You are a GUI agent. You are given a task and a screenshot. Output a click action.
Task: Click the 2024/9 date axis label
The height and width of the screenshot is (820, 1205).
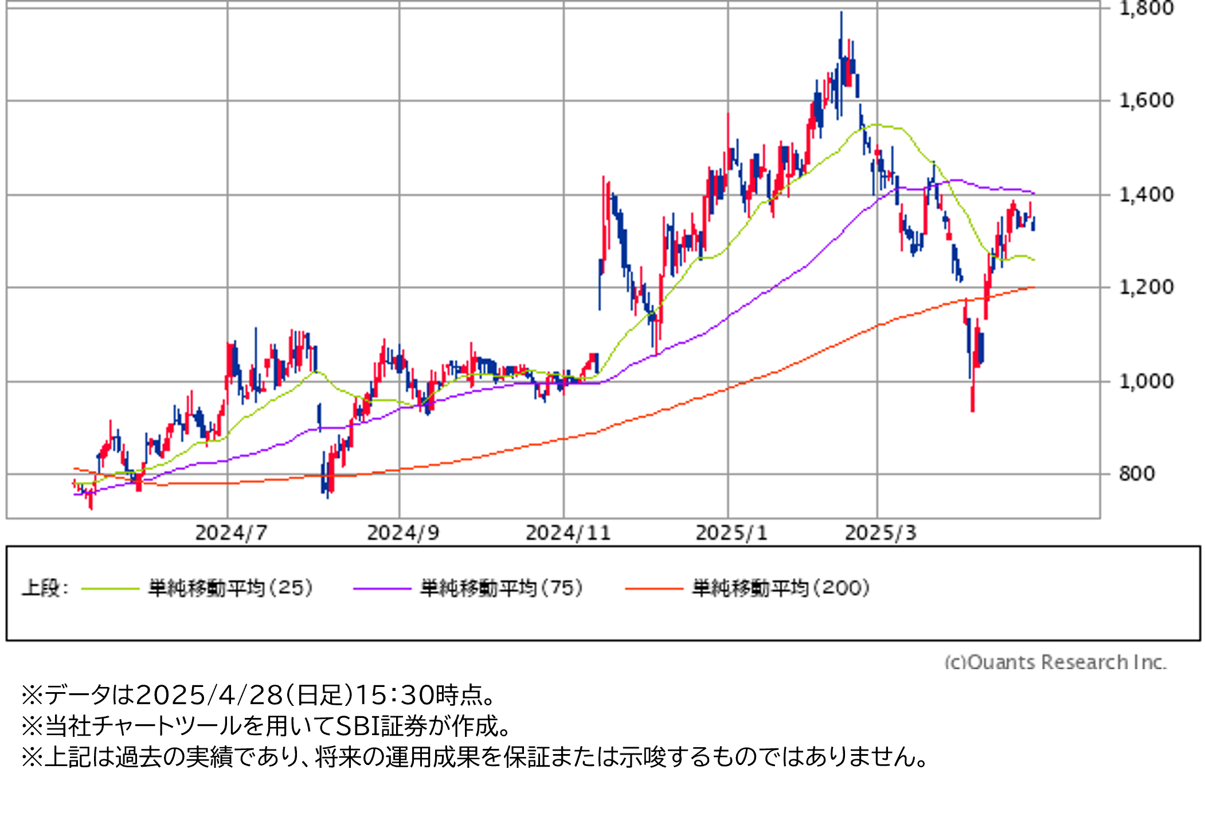coord(403,533)
